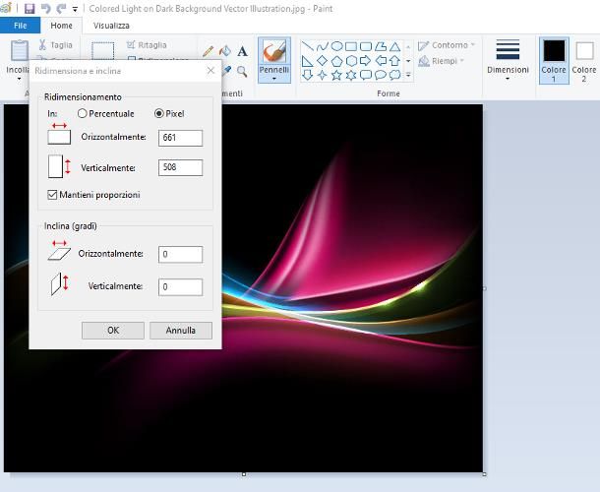Undo the last action in Paint

45,9
